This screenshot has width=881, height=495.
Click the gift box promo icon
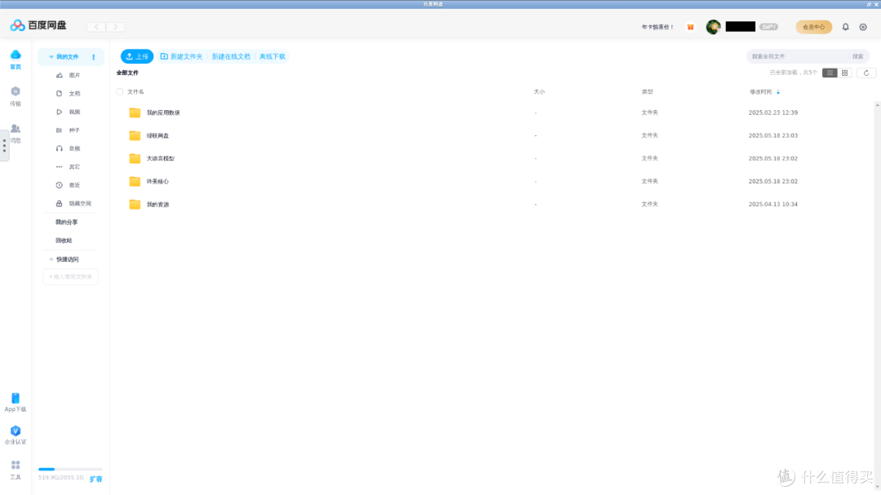pyautogui.click(x=691, y=27)
